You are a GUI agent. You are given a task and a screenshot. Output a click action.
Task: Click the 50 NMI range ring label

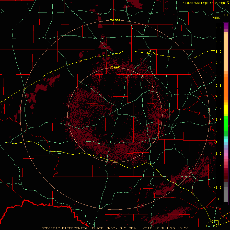coord(115,67)
